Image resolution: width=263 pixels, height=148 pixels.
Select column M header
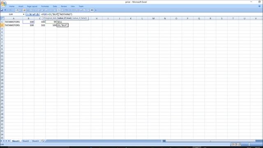pyautogui.click(x=153, y=18)
